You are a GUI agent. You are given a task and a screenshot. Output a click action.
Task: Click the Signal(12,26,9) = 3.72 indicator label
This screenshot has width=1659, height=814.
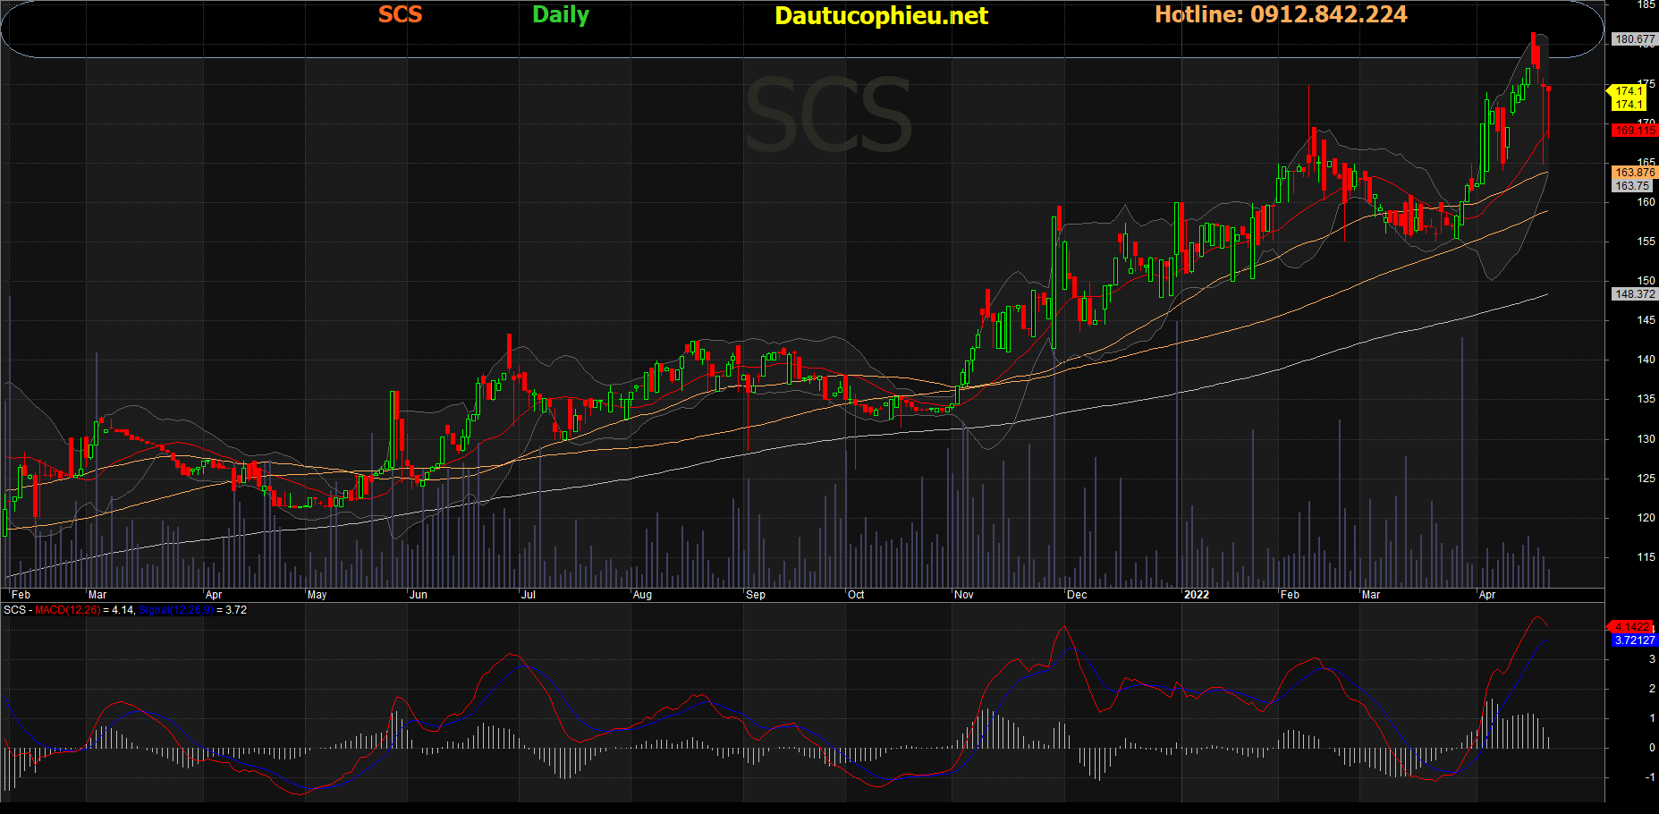coord(192,610)
